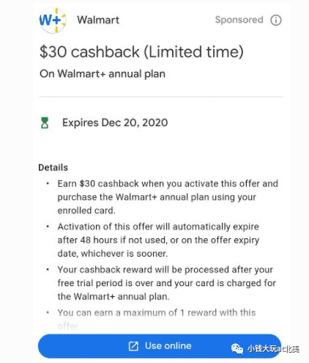
Task: Select the $30 cashback offer title
Action: [x=141, y=52]
